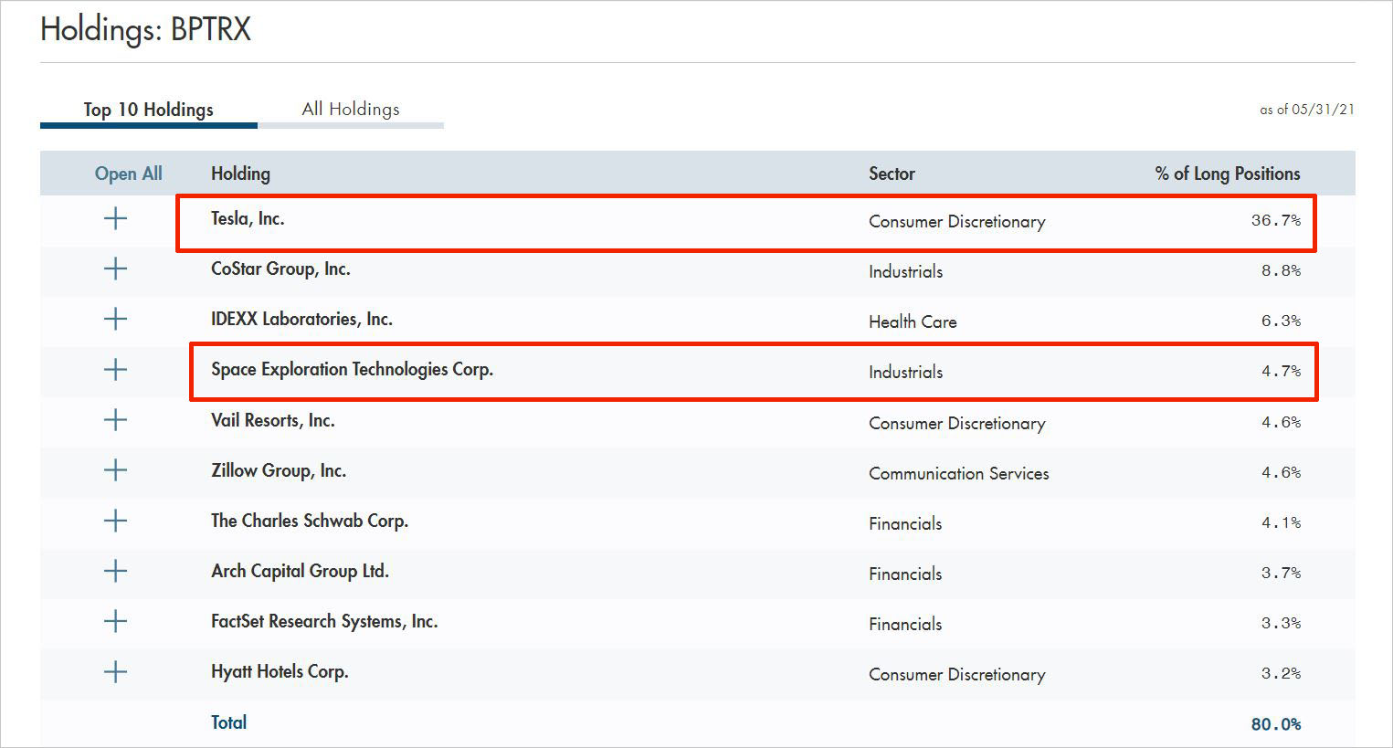
Task: Click the Sector column header
Action: pos(892,174)
